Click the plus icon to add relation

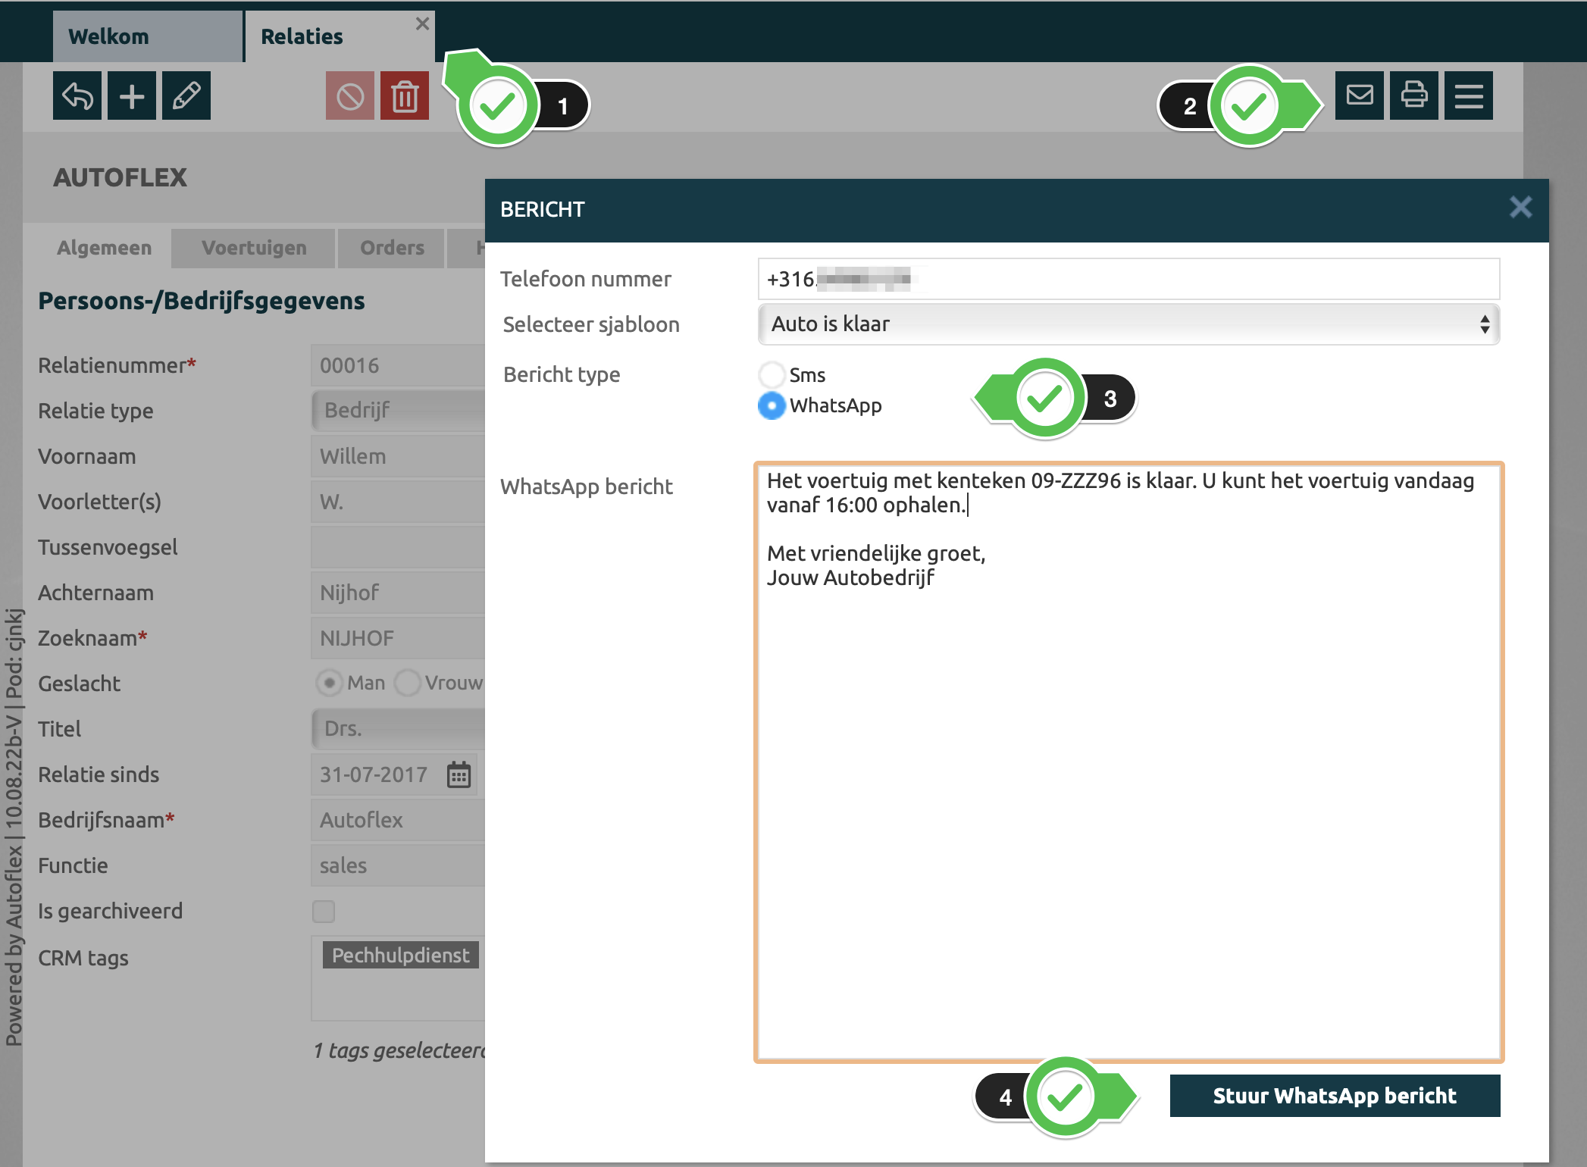[x=132, y=96]
